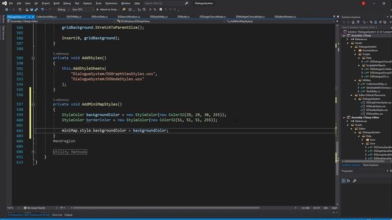392x220 pixels.
Task: Switch to the DSSingleChoiceNode.cs tab
Action: click(x=213, y=16)
